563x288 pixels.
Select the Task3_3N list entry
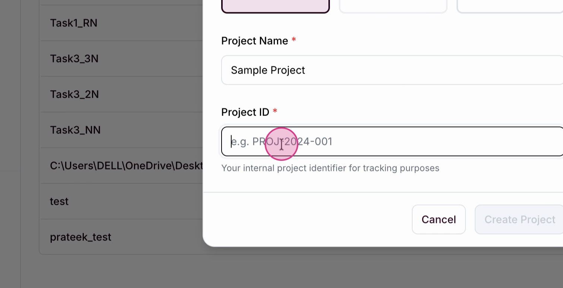pos(74,59)
